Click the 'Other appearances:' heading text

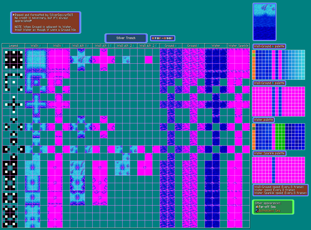268,203
